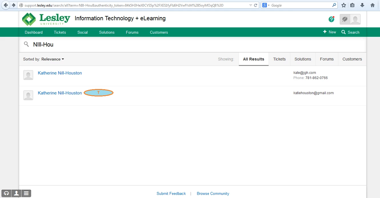Screen dimensions: 380x198
Task: Click the site identity globe in the address bar
Action: click(x=21, y=5)
